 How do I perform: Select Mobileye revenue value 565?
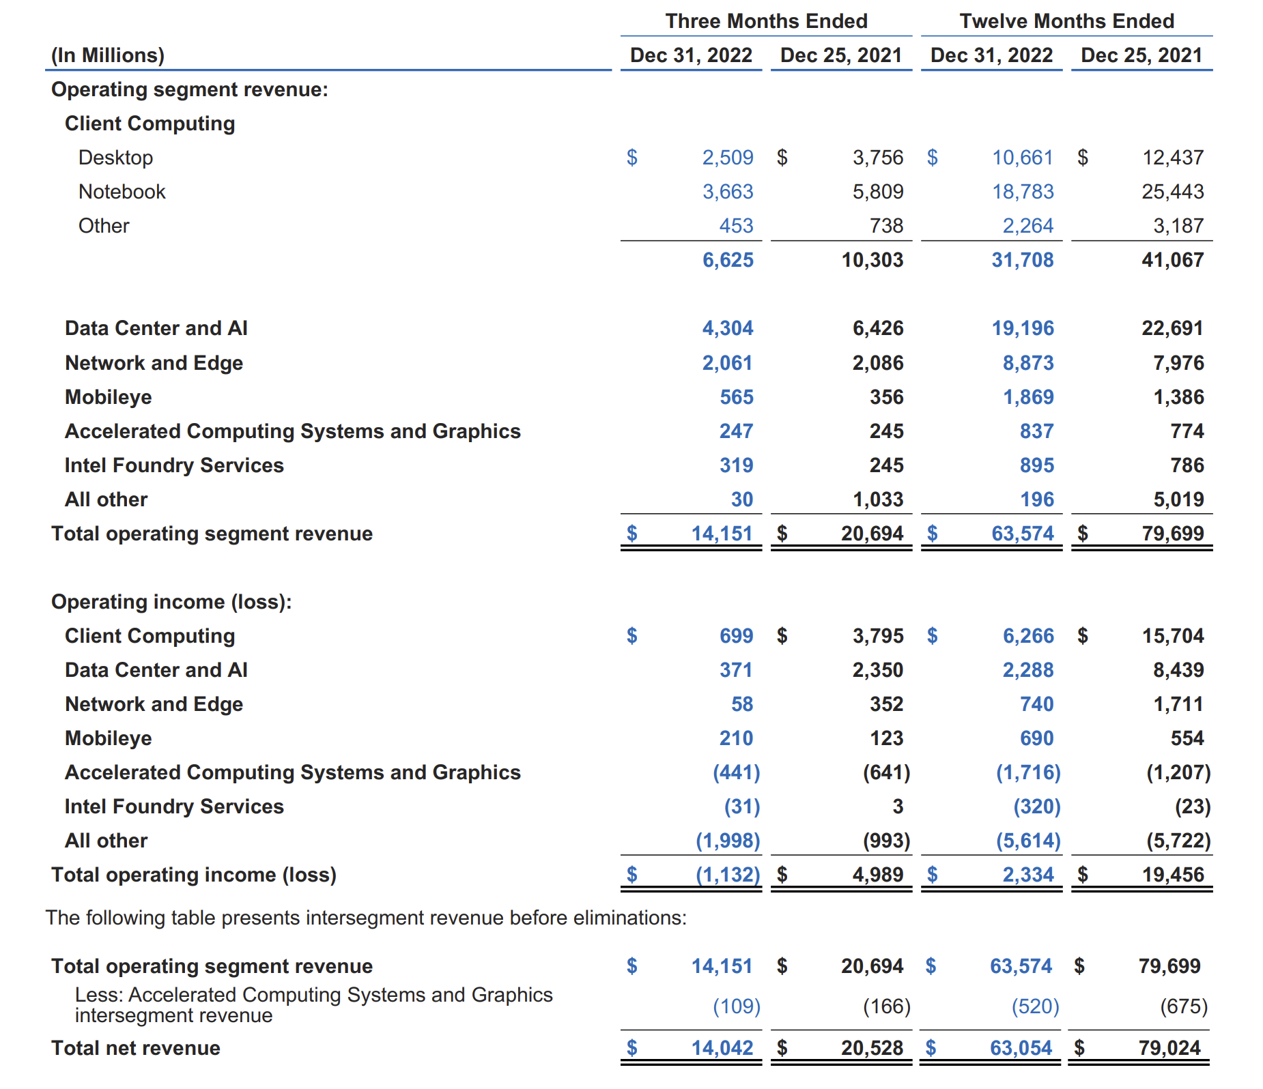click(x=736, y=397)
